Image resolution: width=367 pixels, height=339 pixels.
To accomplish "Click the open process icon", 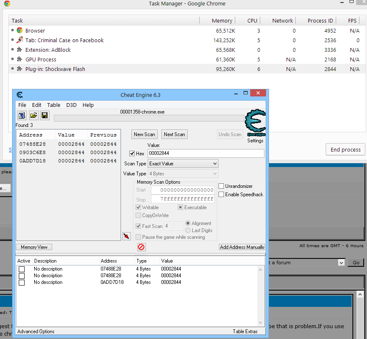I will (22, 116).
